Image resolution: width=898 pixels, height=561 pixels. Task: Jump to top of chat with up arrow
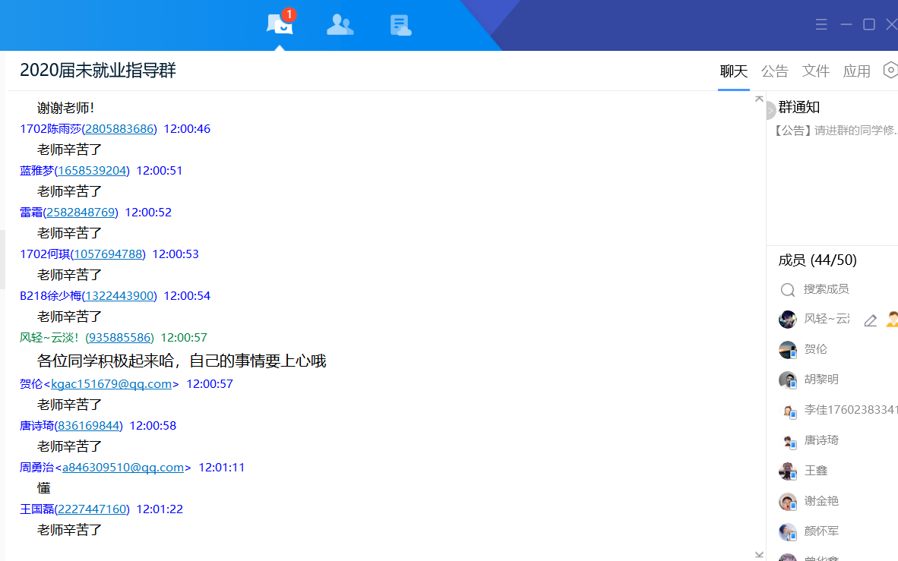point(758,99)
